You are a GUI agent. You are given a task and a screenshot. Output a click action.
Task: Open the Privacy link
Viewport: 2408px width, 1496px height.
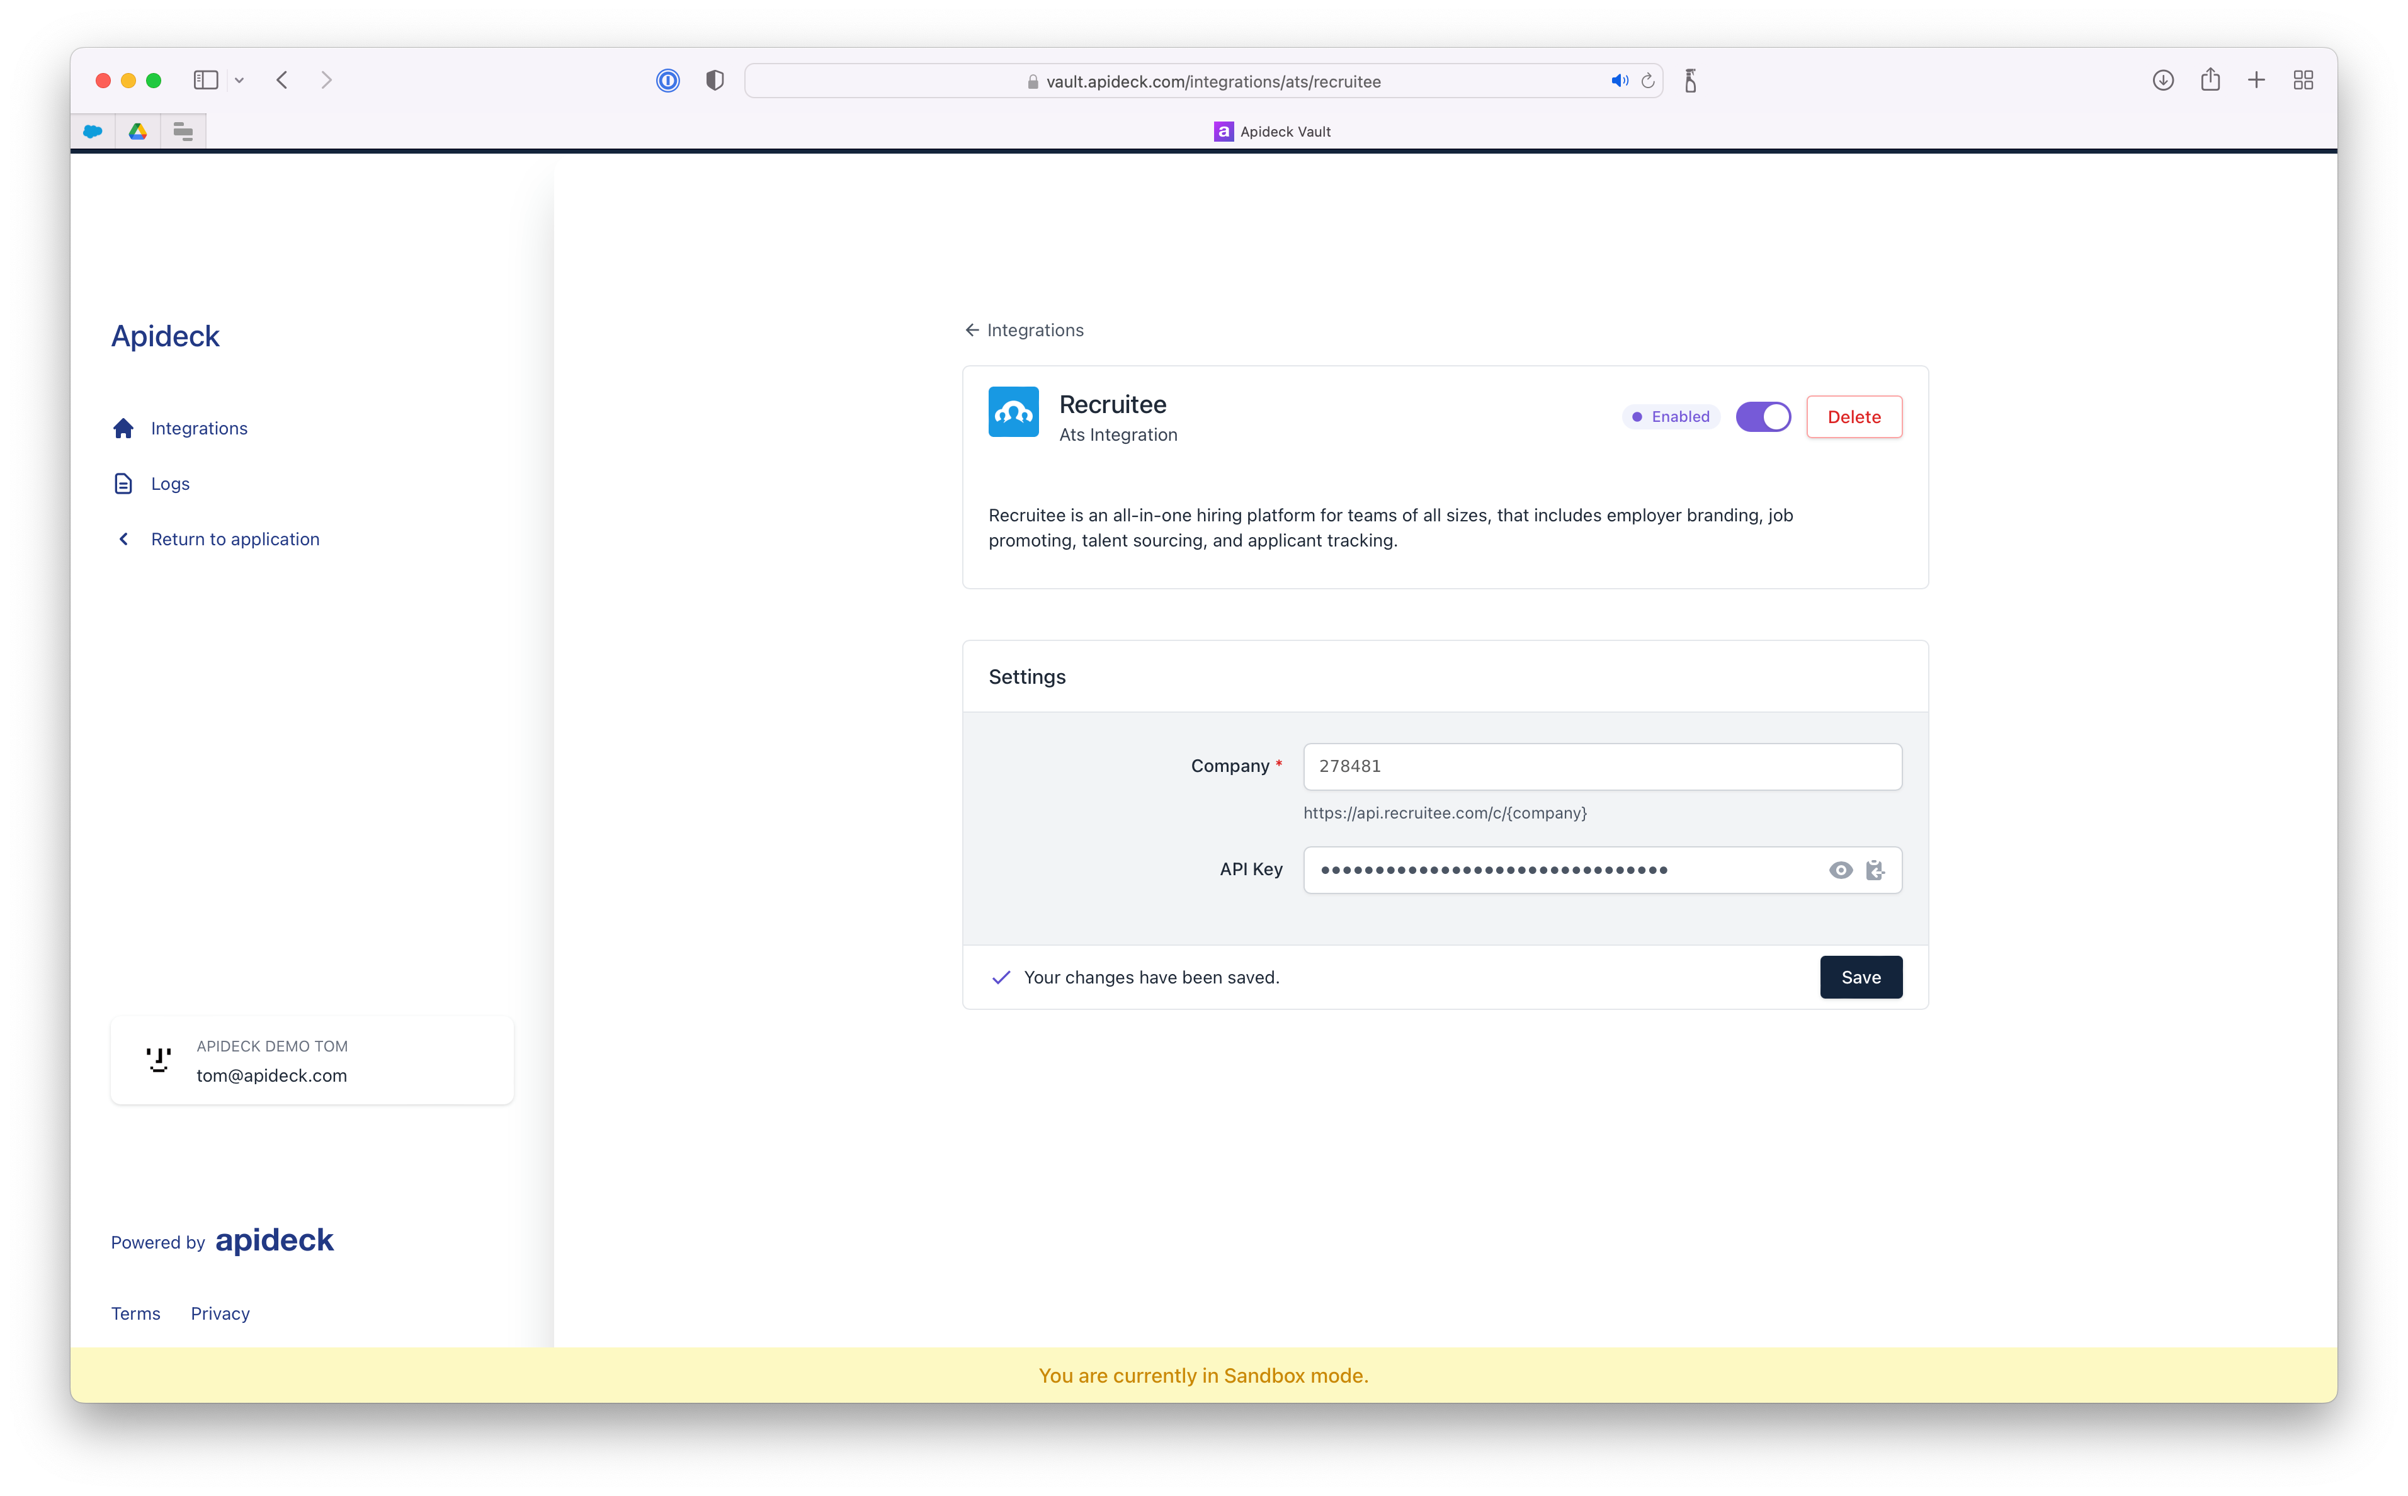click(220, 1313)
